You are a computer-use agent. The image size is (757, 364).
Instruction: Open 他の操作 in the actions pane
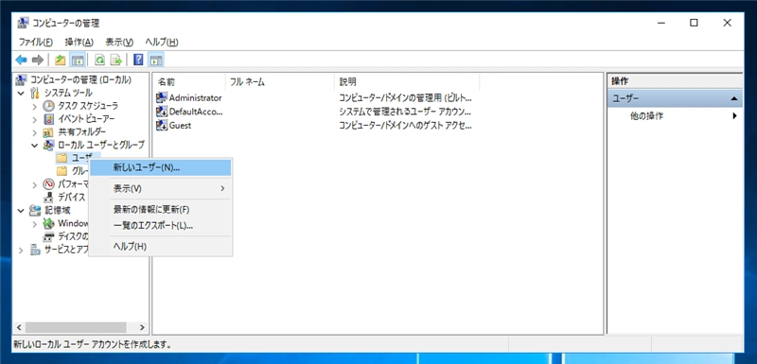click(x=675, y=115)
